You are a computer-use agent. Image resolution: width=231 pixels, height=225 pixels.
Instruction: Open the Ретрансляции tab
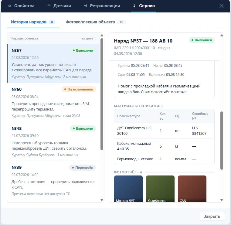click(x=102, y=6)
